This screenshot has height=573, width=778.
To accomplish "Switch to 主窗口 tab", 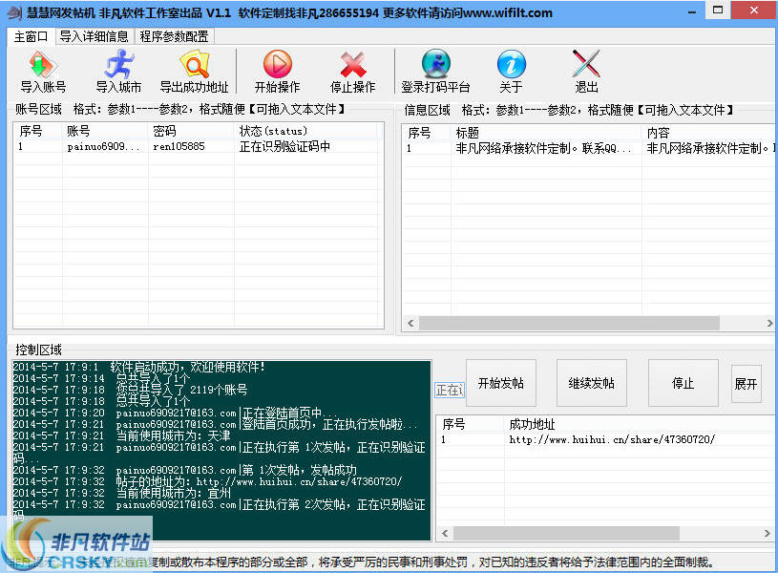I will (31, 36).
